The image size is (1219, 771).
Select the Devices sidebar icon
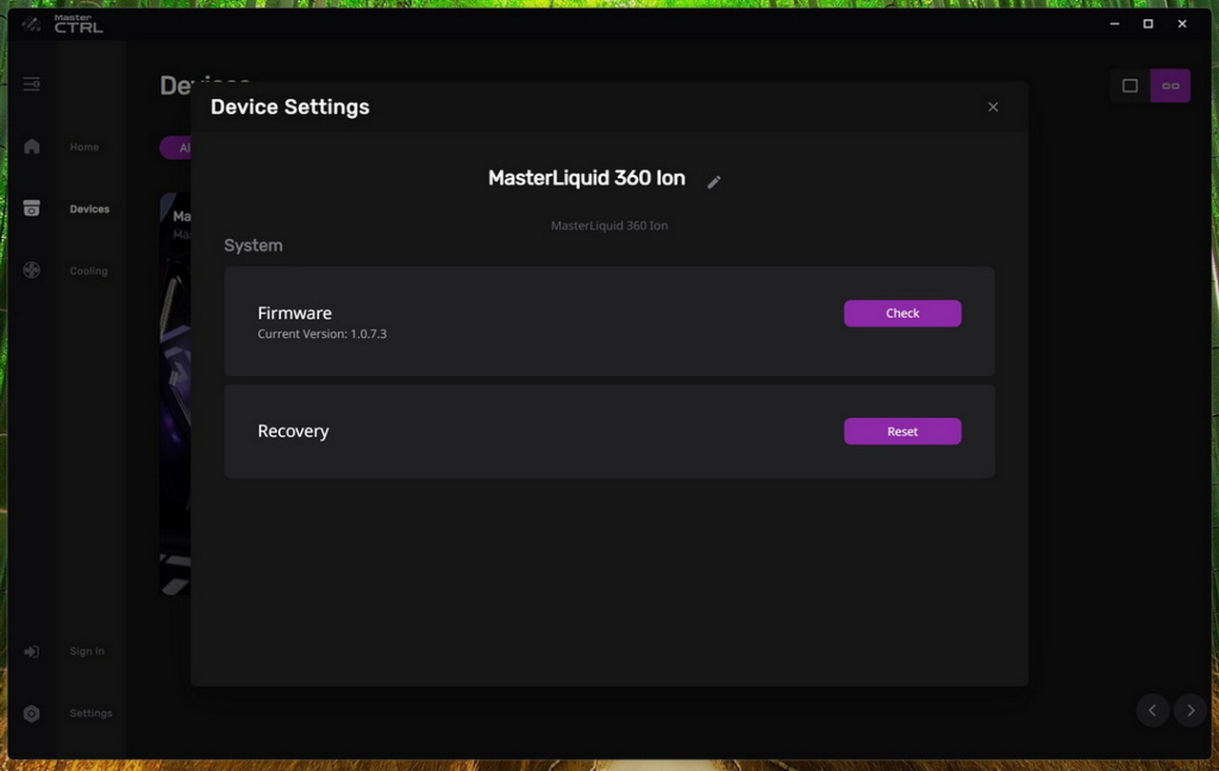pyautogui.click(x=31, y=208)
